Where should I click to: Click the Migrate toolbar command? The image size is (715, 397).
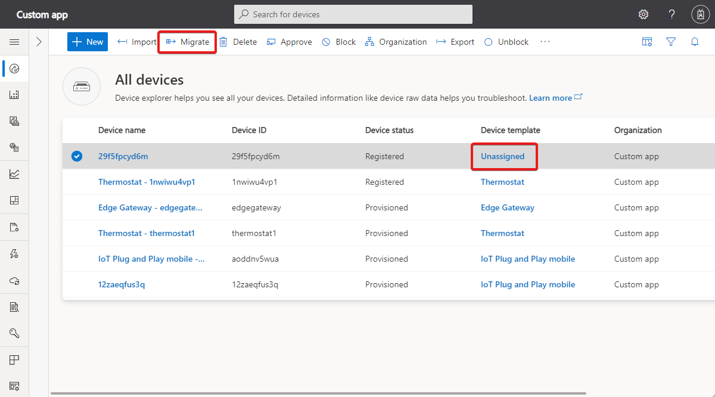188,42
